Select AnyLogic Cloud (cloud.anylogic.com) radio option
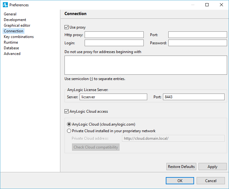 (69, 124)
